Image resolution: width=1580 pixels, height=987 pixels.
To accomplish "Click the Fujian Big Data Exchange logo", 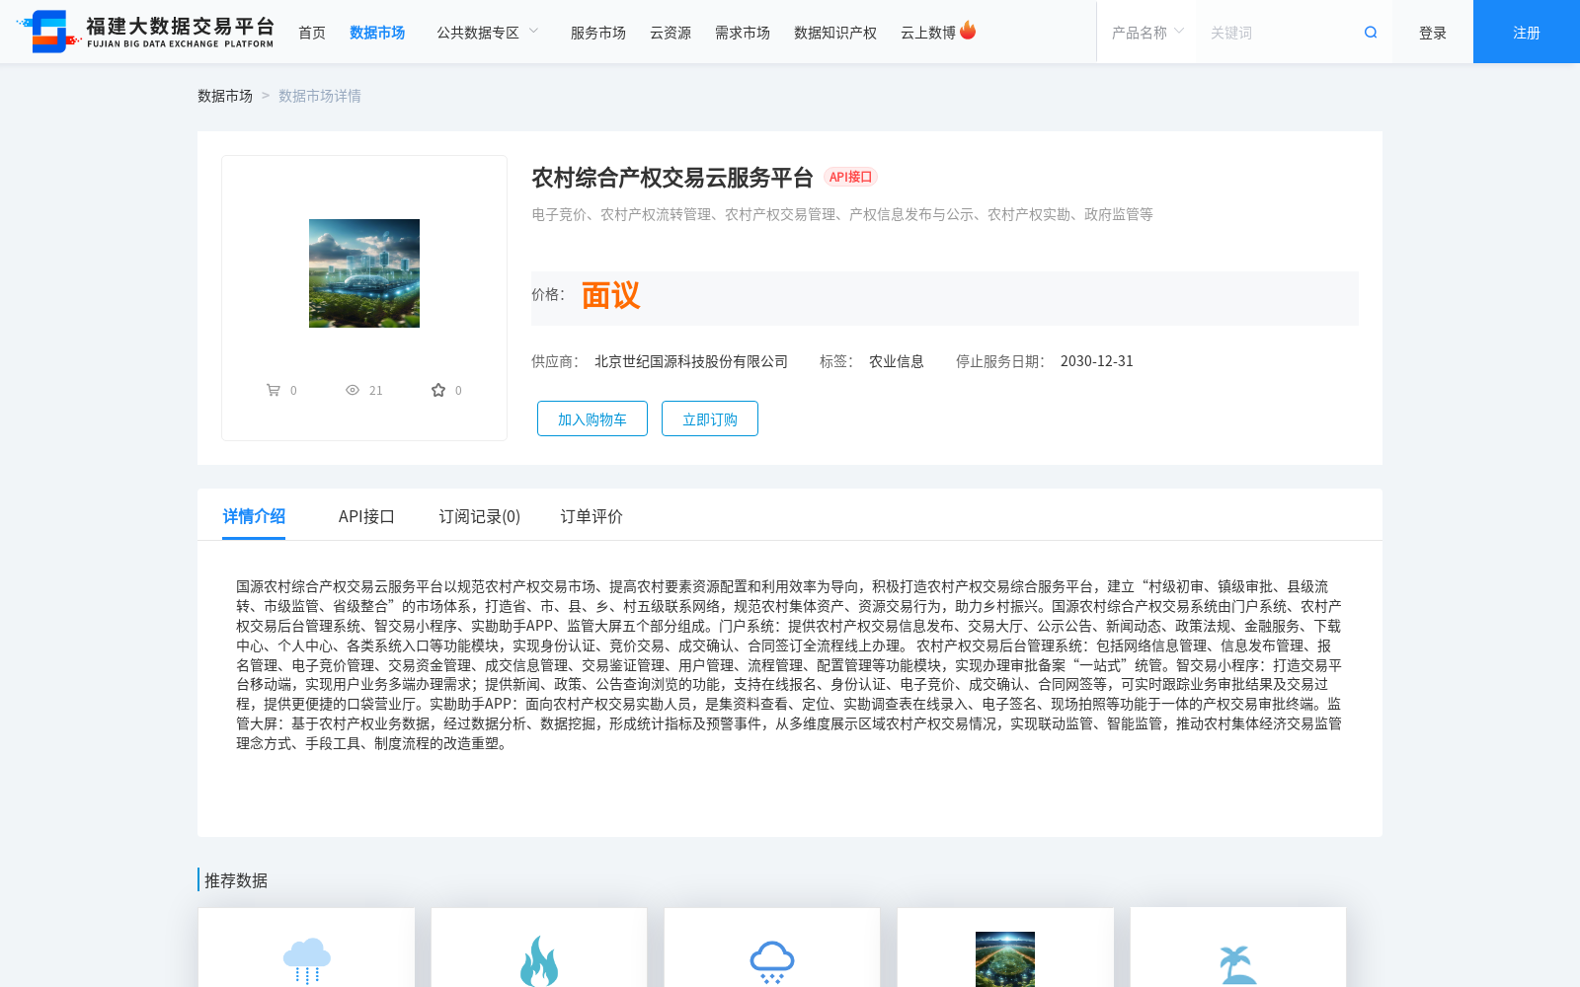I will pos(145,32).
